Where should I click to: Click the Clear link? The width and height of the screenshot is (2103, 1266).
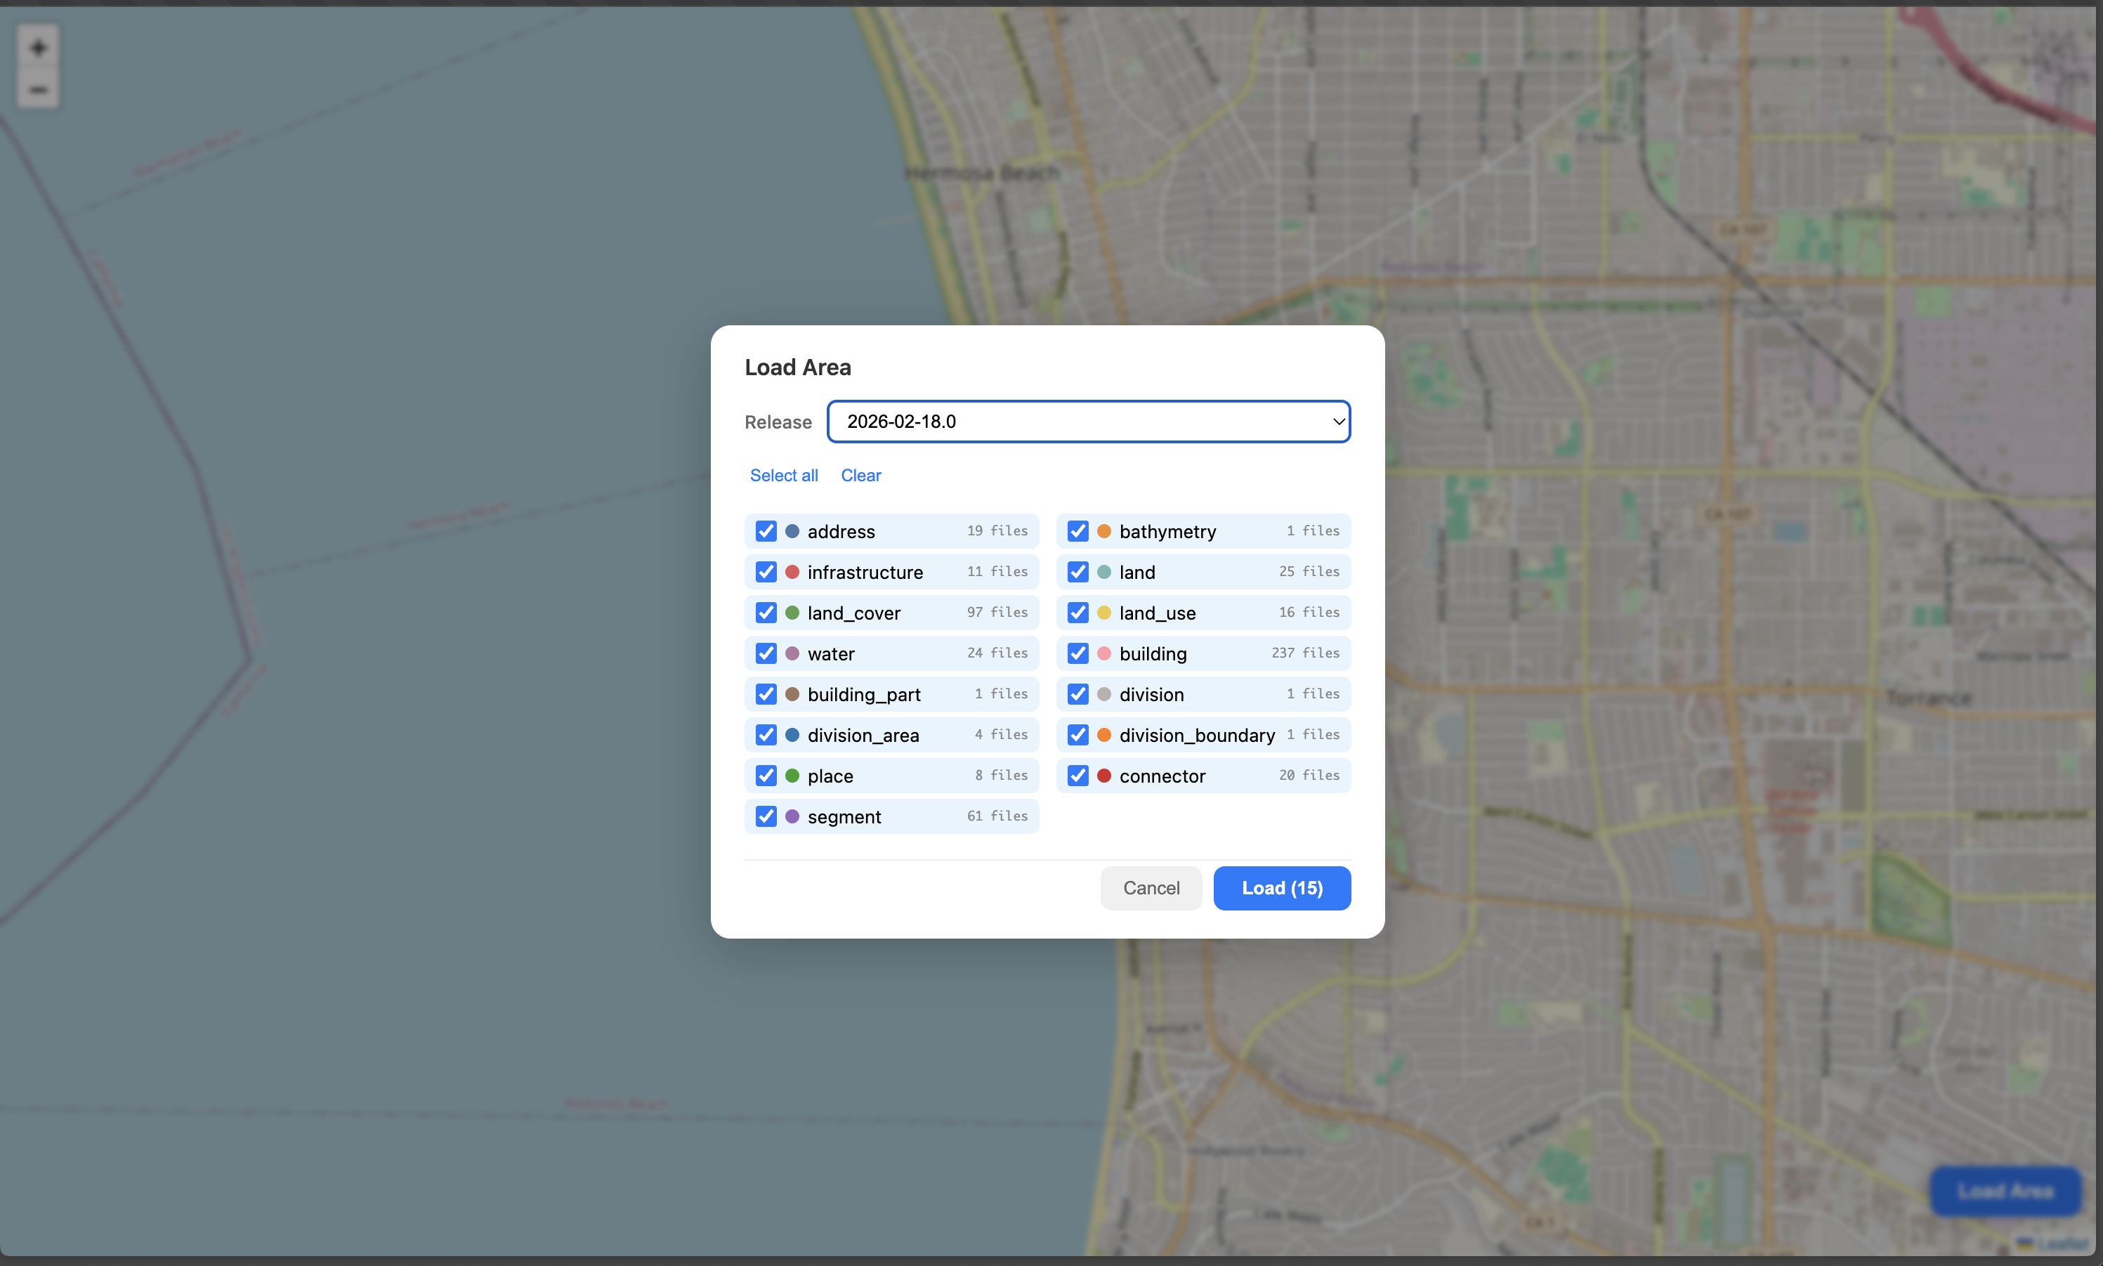[860, 475]
